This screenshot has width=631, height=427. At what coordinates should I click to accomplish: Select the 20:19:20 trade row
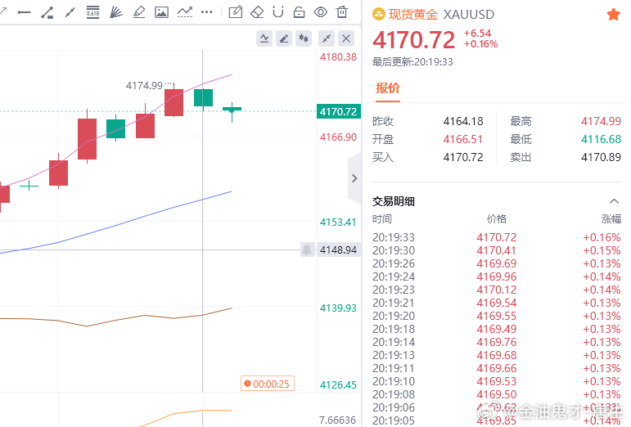pos(497,316)
